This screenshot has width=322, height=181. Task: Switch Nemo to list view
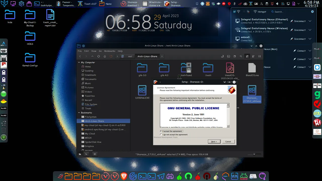tap(253, 56)
